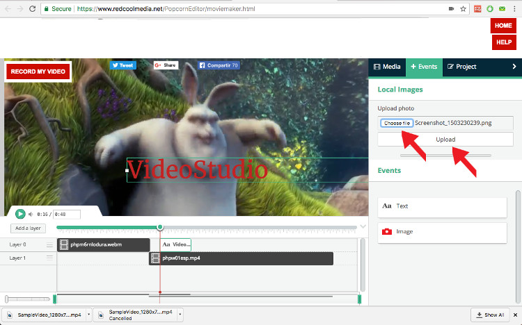
Task: Click the timeline playhead scrubber knob
Action: coord(160,227)
